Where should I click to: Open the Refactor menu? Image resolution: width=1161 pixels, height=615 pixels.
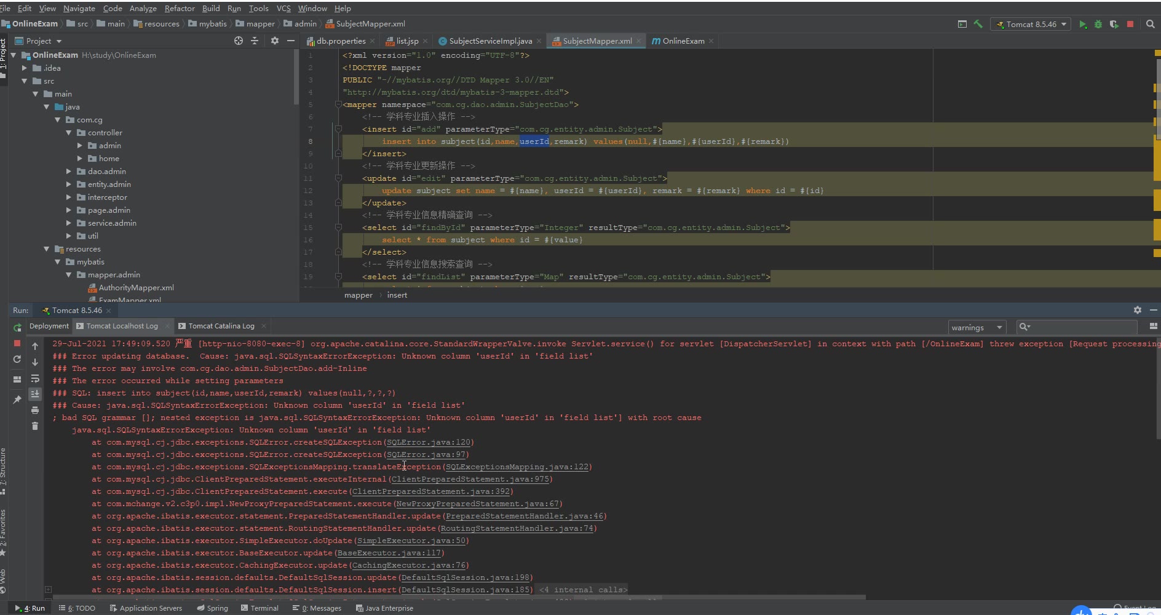[180, 8]
